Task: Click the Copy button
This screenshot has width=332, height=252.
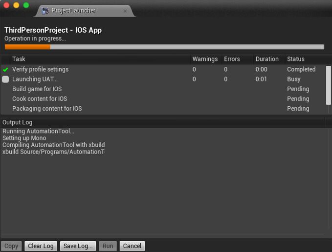Action: point(11,246)
